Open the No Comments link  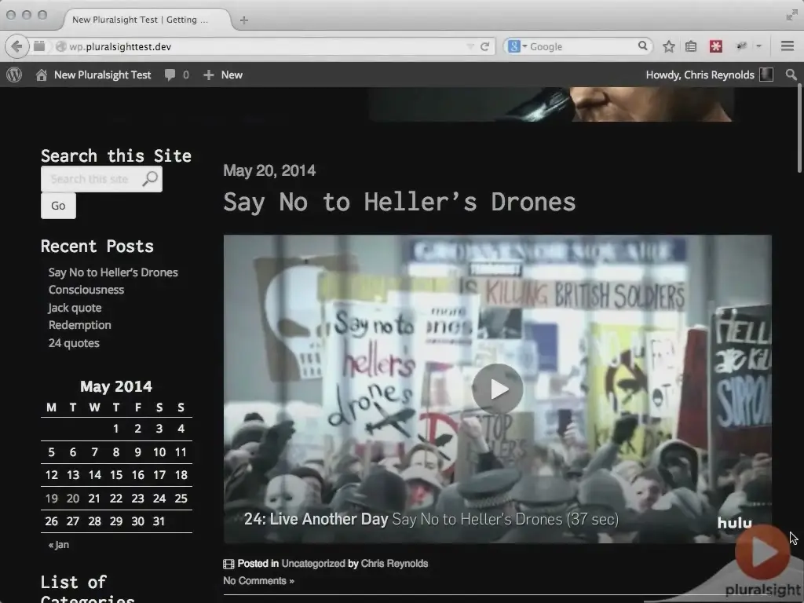(258, 581)
